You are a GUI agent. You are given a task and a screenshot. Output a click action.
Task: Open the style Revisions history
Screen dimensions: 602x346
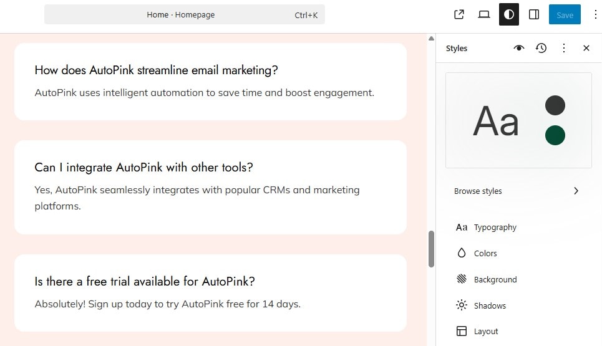click(x=541, y=48)
